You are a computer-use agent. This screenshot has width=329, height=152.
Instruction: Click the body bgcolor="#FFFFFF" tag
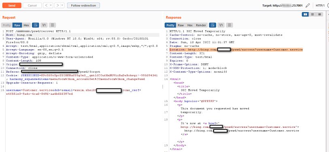195,101
